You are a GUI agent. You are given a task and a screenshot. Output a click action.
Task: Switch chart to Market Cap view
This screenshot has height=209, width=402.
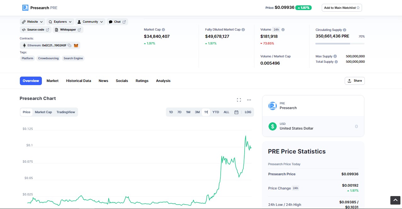click(43, 112)
